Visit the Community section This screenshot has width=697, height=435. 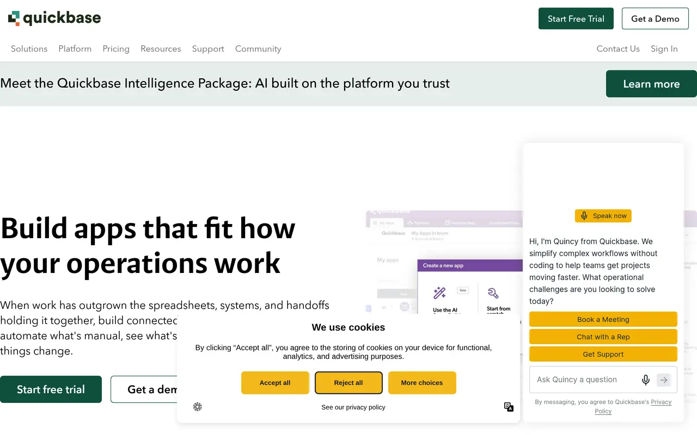point(258,49)
